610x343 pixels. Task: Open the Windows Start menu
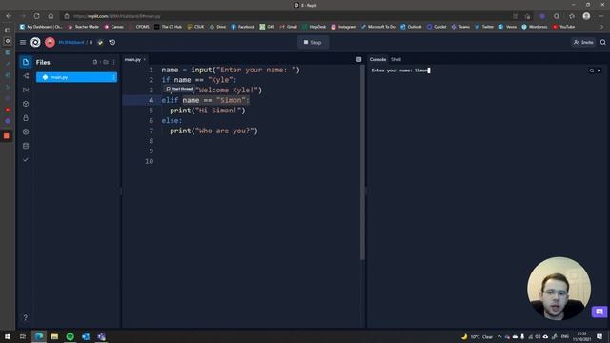point(8,336)
